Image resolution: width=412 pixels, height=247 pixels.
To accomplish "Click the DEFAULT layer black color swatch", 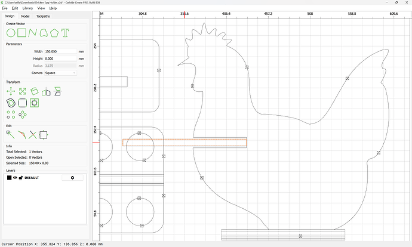I will tap(9, 178).
